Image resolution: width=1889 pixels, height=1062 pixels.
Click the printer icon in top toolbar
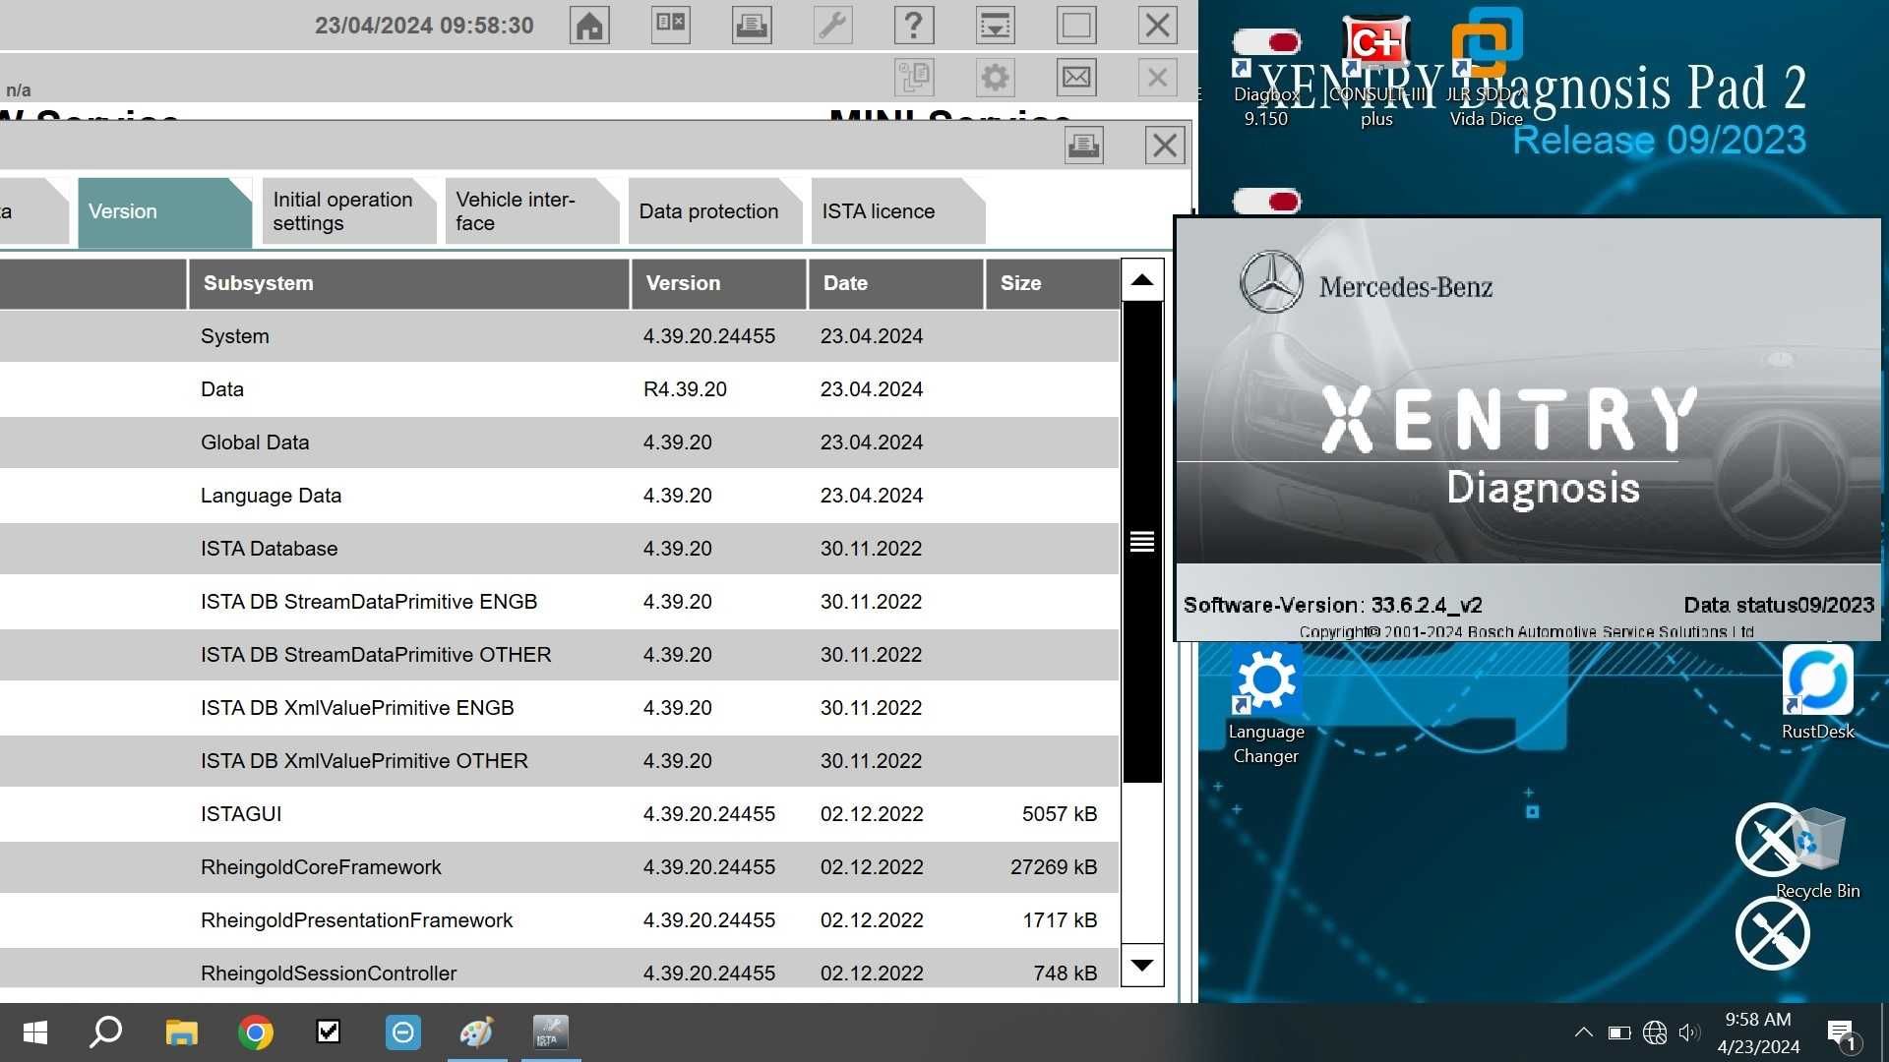pos(752,26)
